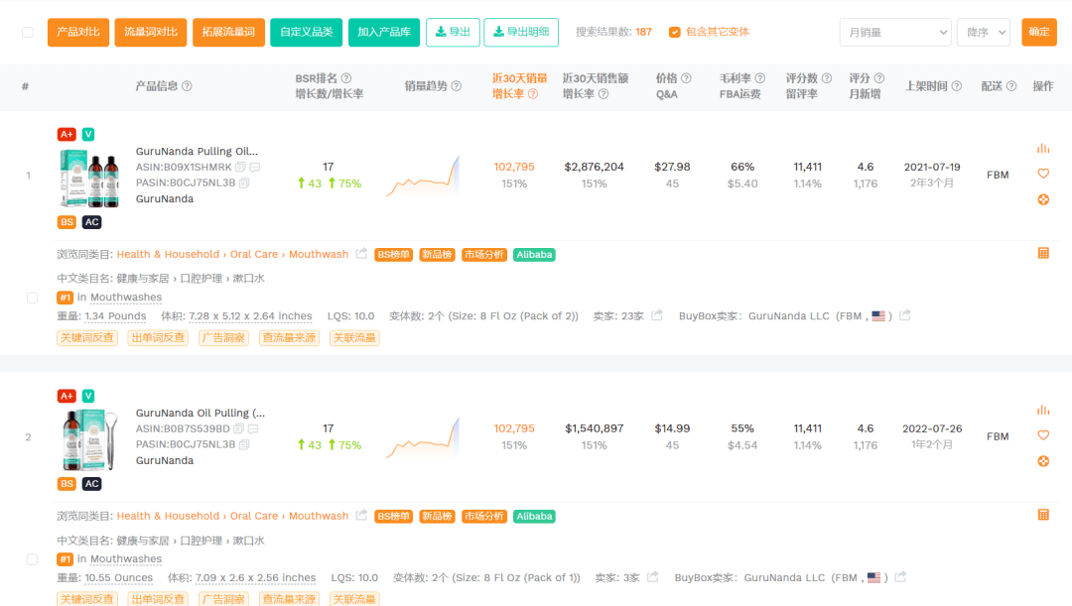Viewport: 1072px width, 606px height.
Task: Open bar chart icon for first product
Action: (1042, 148)
